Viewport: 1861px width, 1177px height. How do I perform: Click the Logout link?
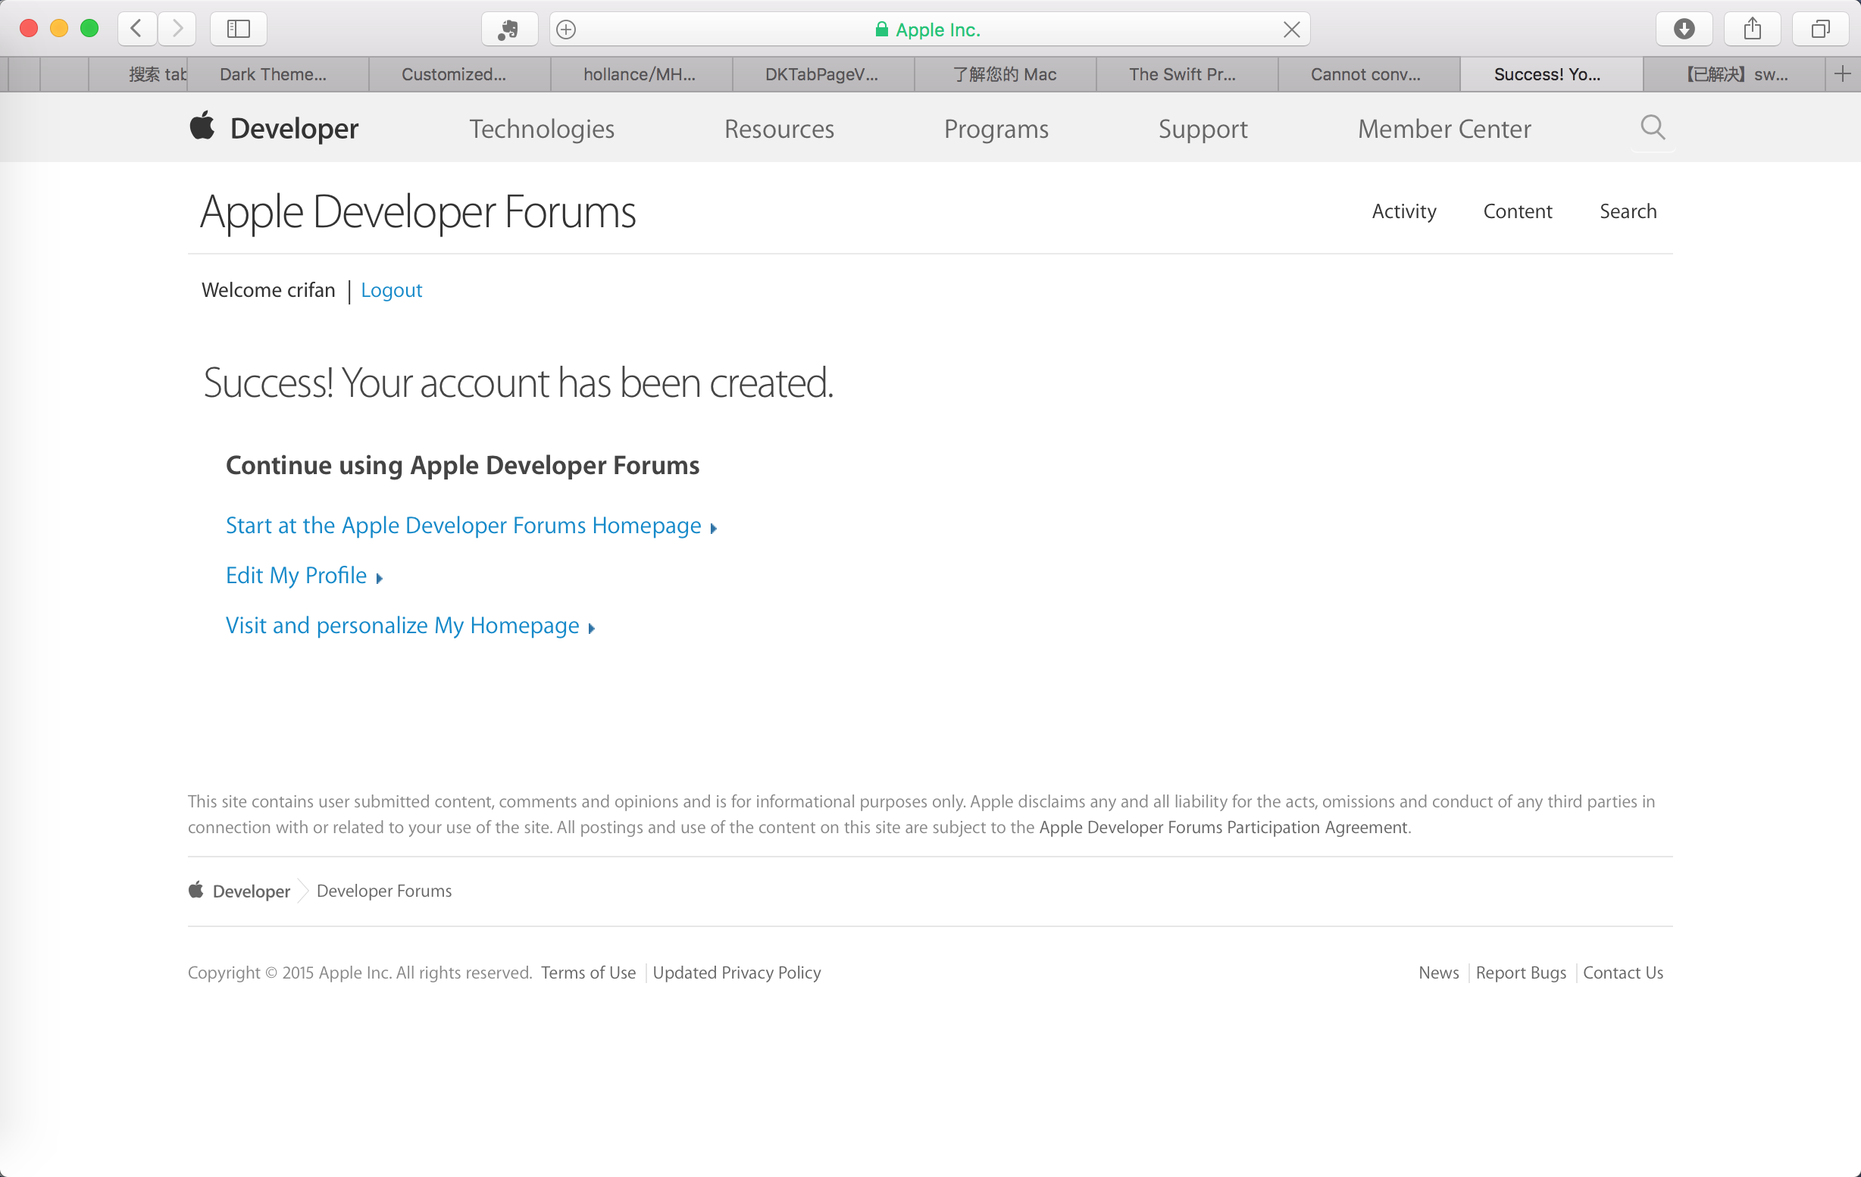(x=391, y=290)
